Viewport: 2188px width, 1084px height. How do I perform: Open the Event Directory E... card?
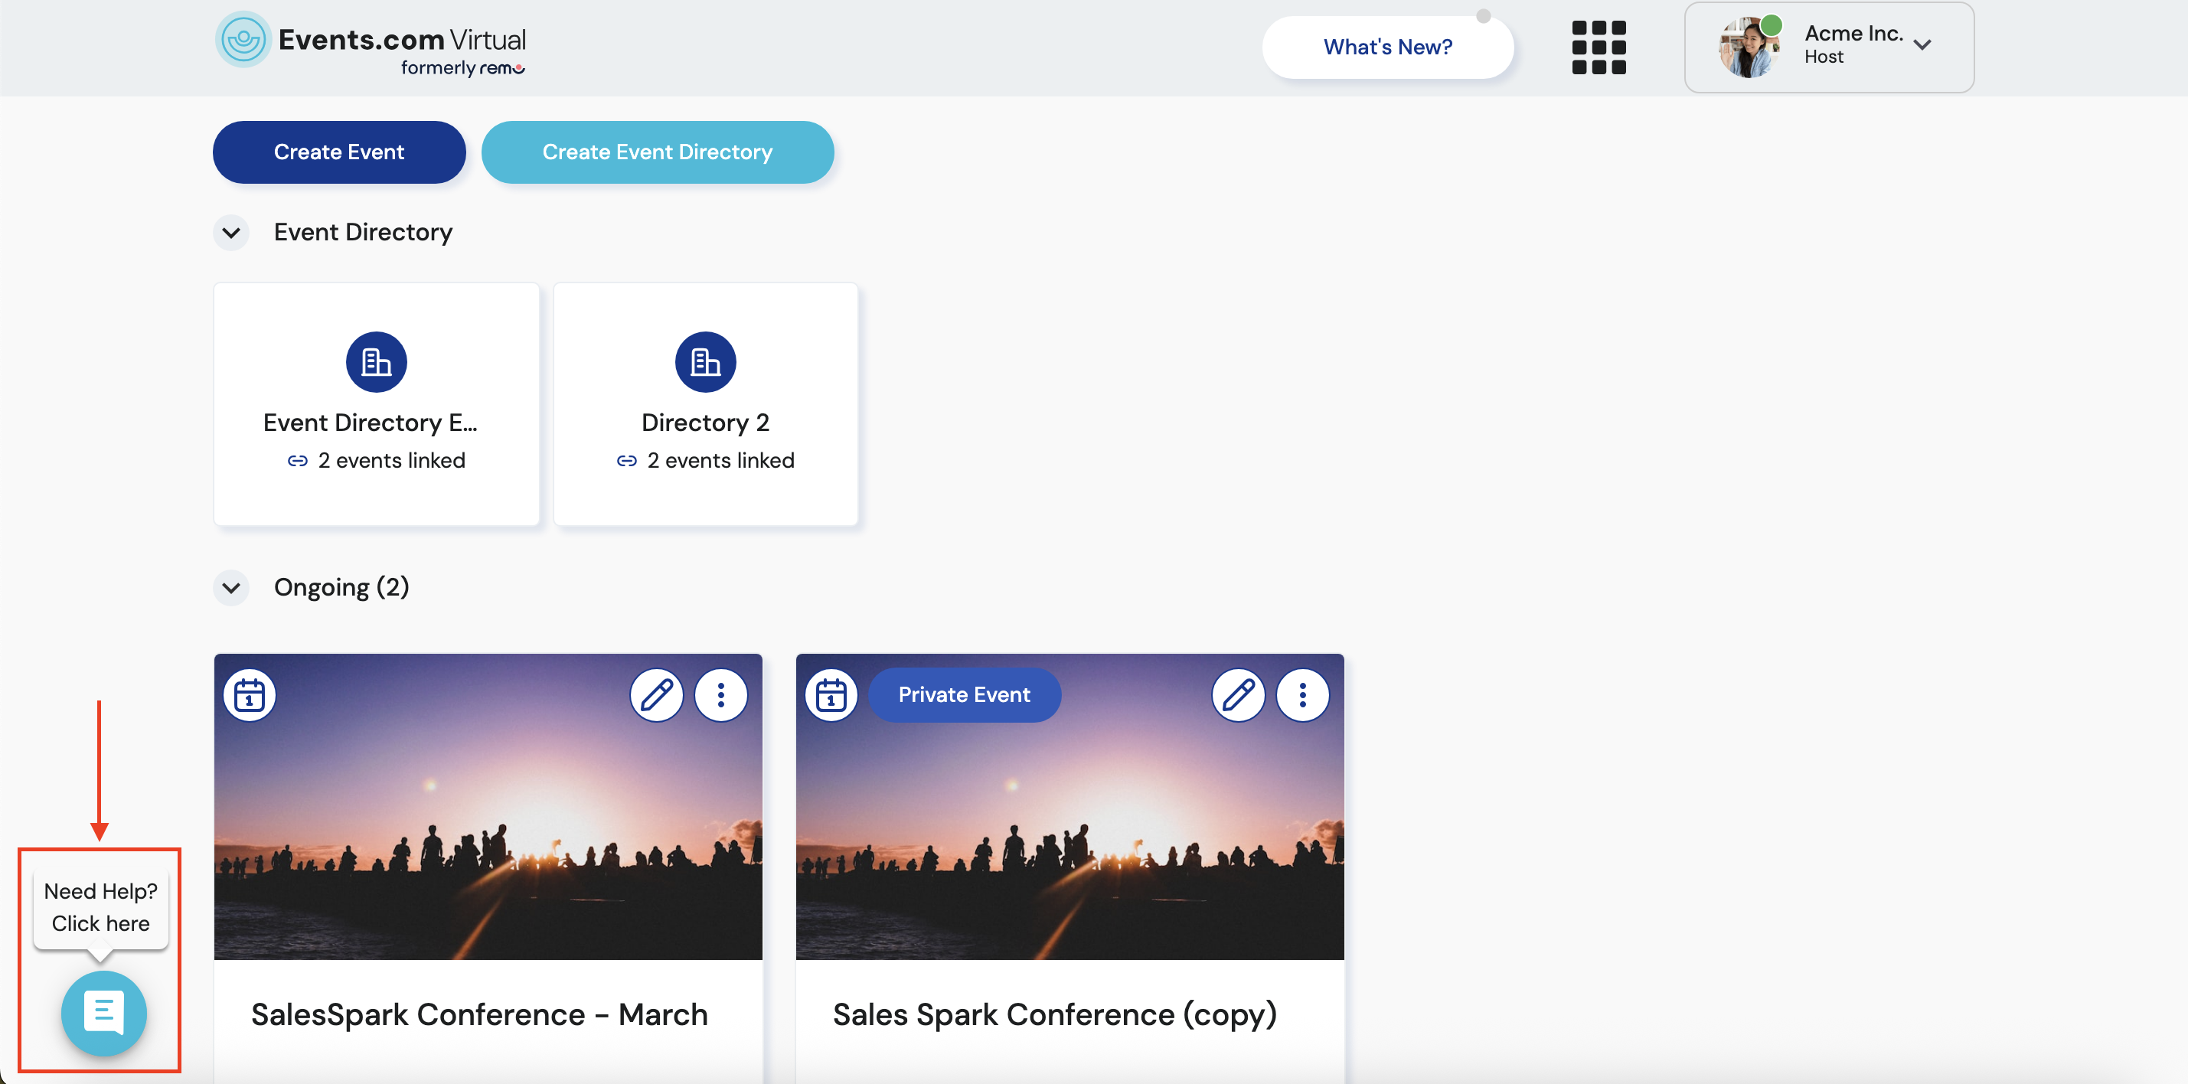point(375,404)
